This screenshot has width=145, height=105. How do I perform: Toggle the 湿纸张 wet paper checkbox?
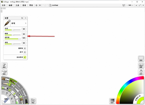pos(25,48)
